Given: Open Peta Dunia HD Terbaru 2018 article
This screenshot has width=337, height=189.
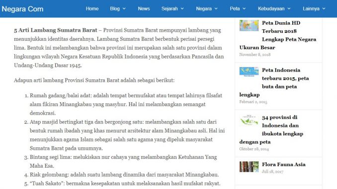Looking at the screenshot, I should (278, 35).
